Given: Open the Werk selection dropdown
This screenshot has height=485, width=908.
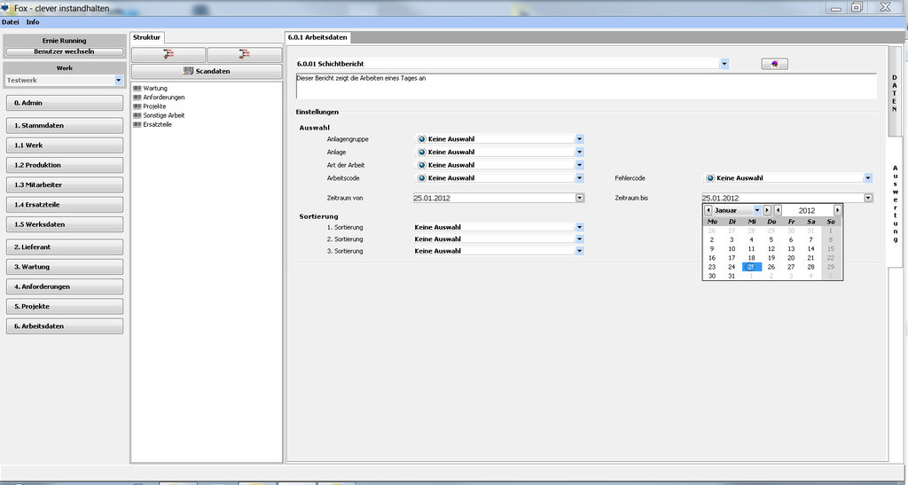Looking at the screenshot, I should tap(119, 81).
